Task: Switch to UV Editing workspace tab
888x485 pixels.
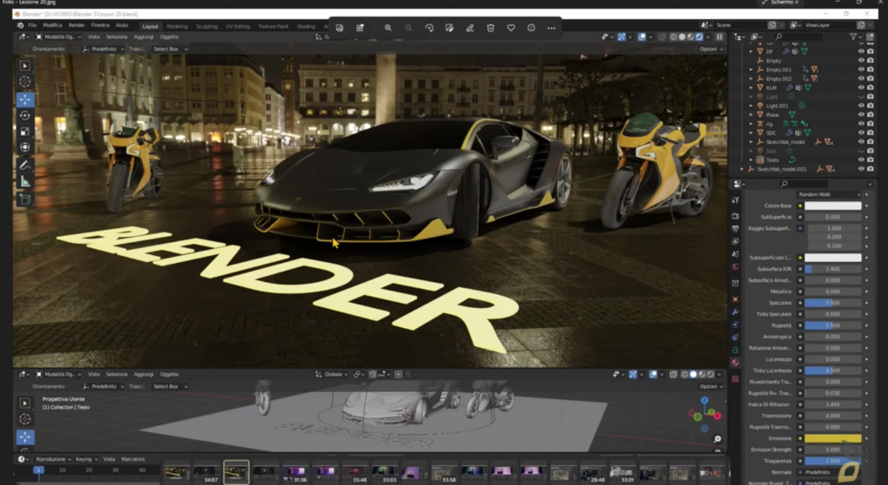Action: tap(238, 27)
